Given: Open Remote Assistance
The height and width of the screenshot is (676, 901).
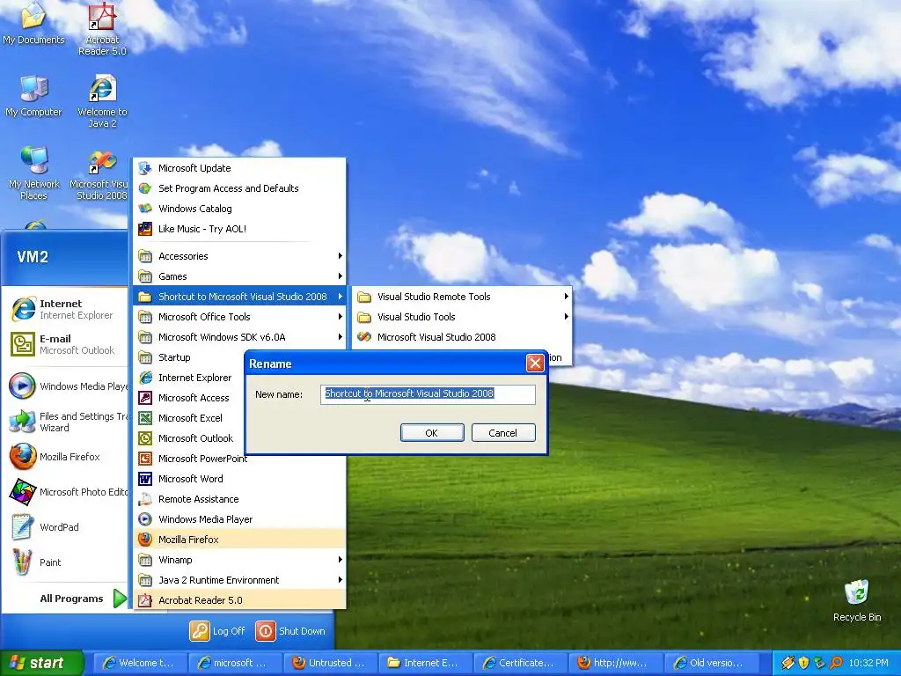Looking at the screenshot, I should tap(239, 499).
